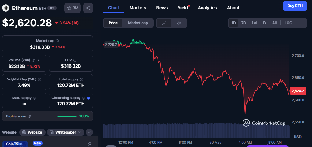Click the Total supply 120.72M ETH value
The height and width of the screenshot is (147, 312).
pyautogui.click(x=71, y=86)
